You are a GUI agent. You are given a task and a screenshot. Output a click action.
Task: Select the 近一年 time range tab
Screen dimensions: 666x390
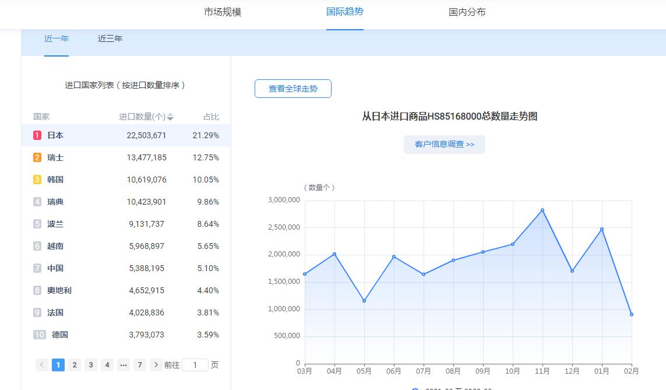pyautogui.click(x=57, y=38)
